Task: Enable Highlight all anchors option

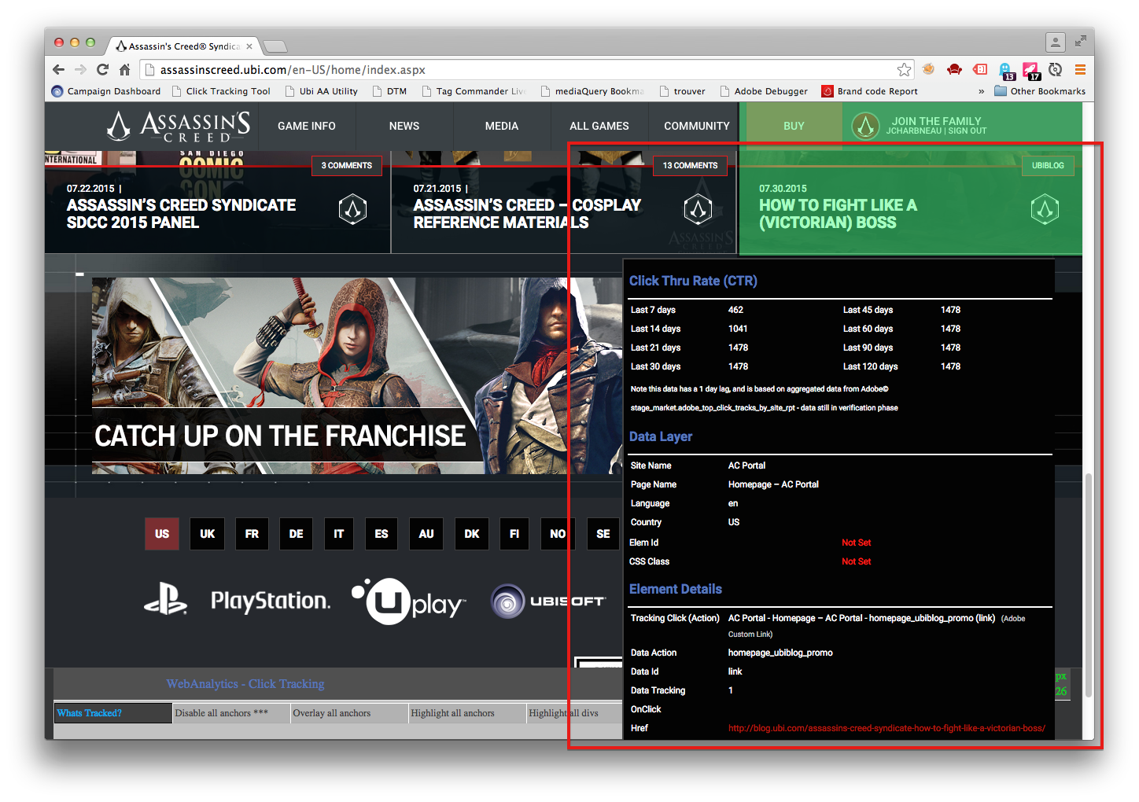Action: point(453,713)
